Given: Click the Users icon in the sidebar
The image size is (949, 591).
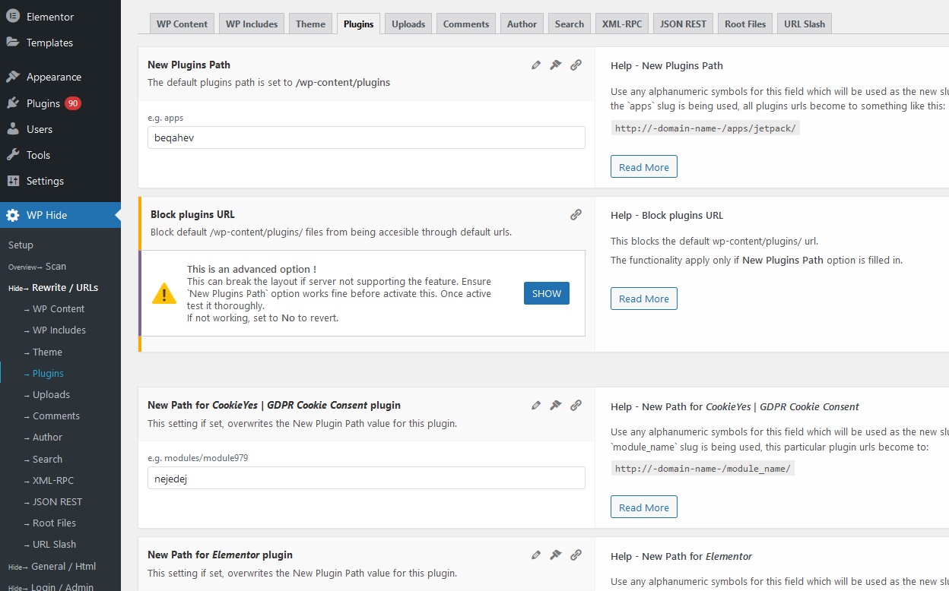Looking at the screenshot, I should (x=11, y=128).
